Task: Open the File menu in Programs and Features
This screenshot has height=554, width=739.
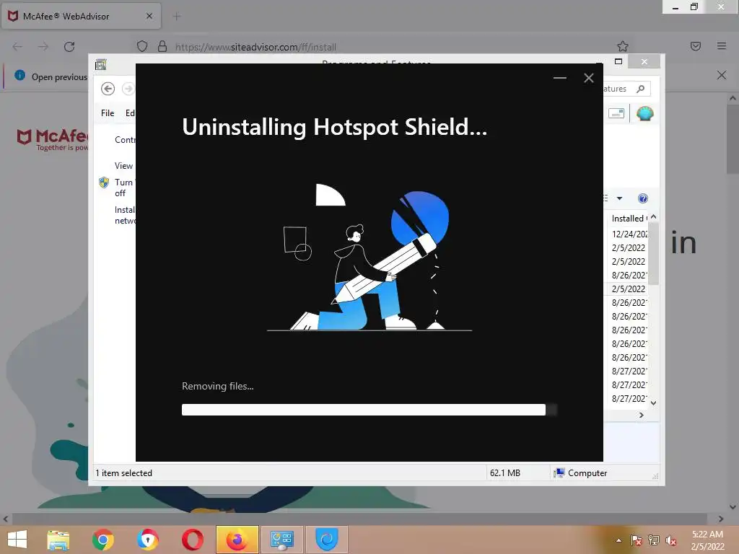Action: tap(108, 113)
